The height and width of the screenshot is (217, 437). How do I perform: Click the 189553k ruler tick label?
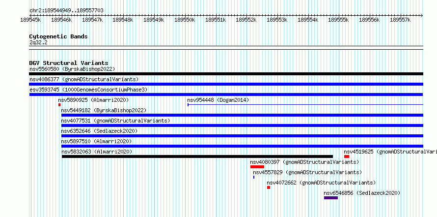tap(277, 20)
